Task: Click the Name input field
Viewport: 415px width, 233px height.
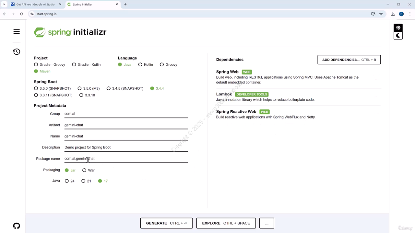Action: click(126, 136)
